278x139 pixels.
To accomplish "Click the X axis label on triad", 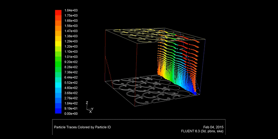I will pyautogui.click(x=90, y=112).
